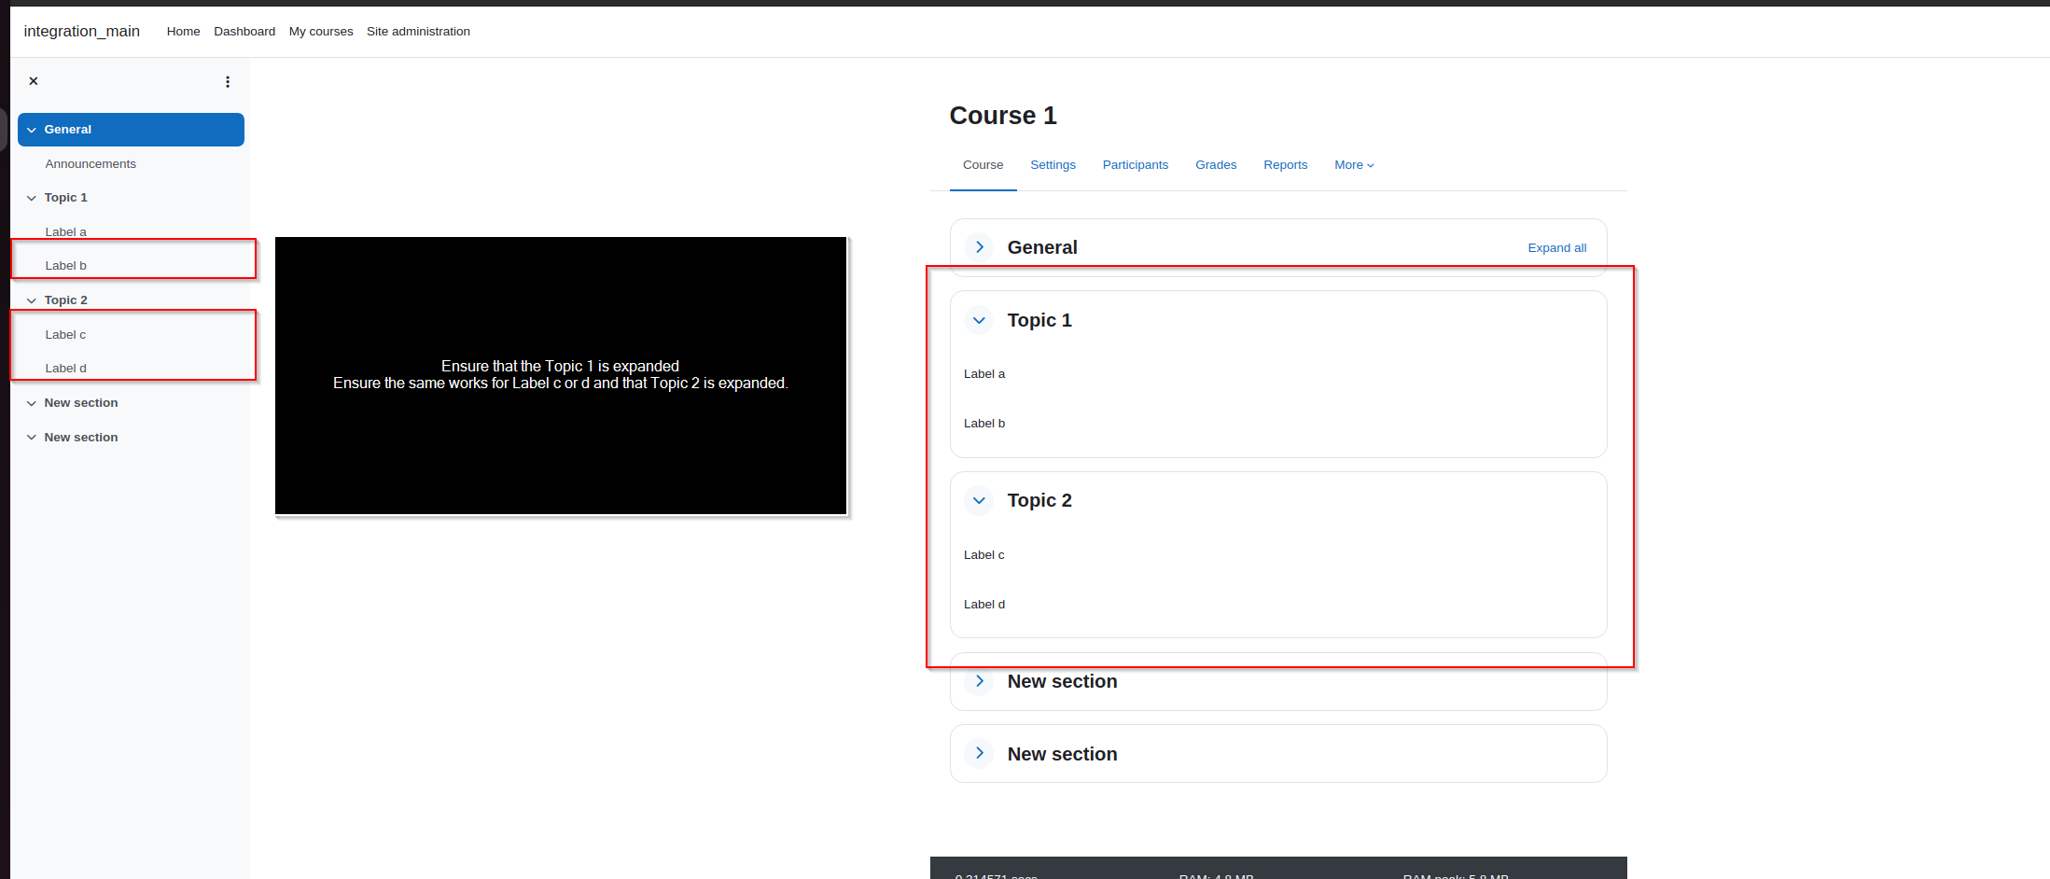
Task: Open the Grades tab
Action: (x=1216, y=165)
